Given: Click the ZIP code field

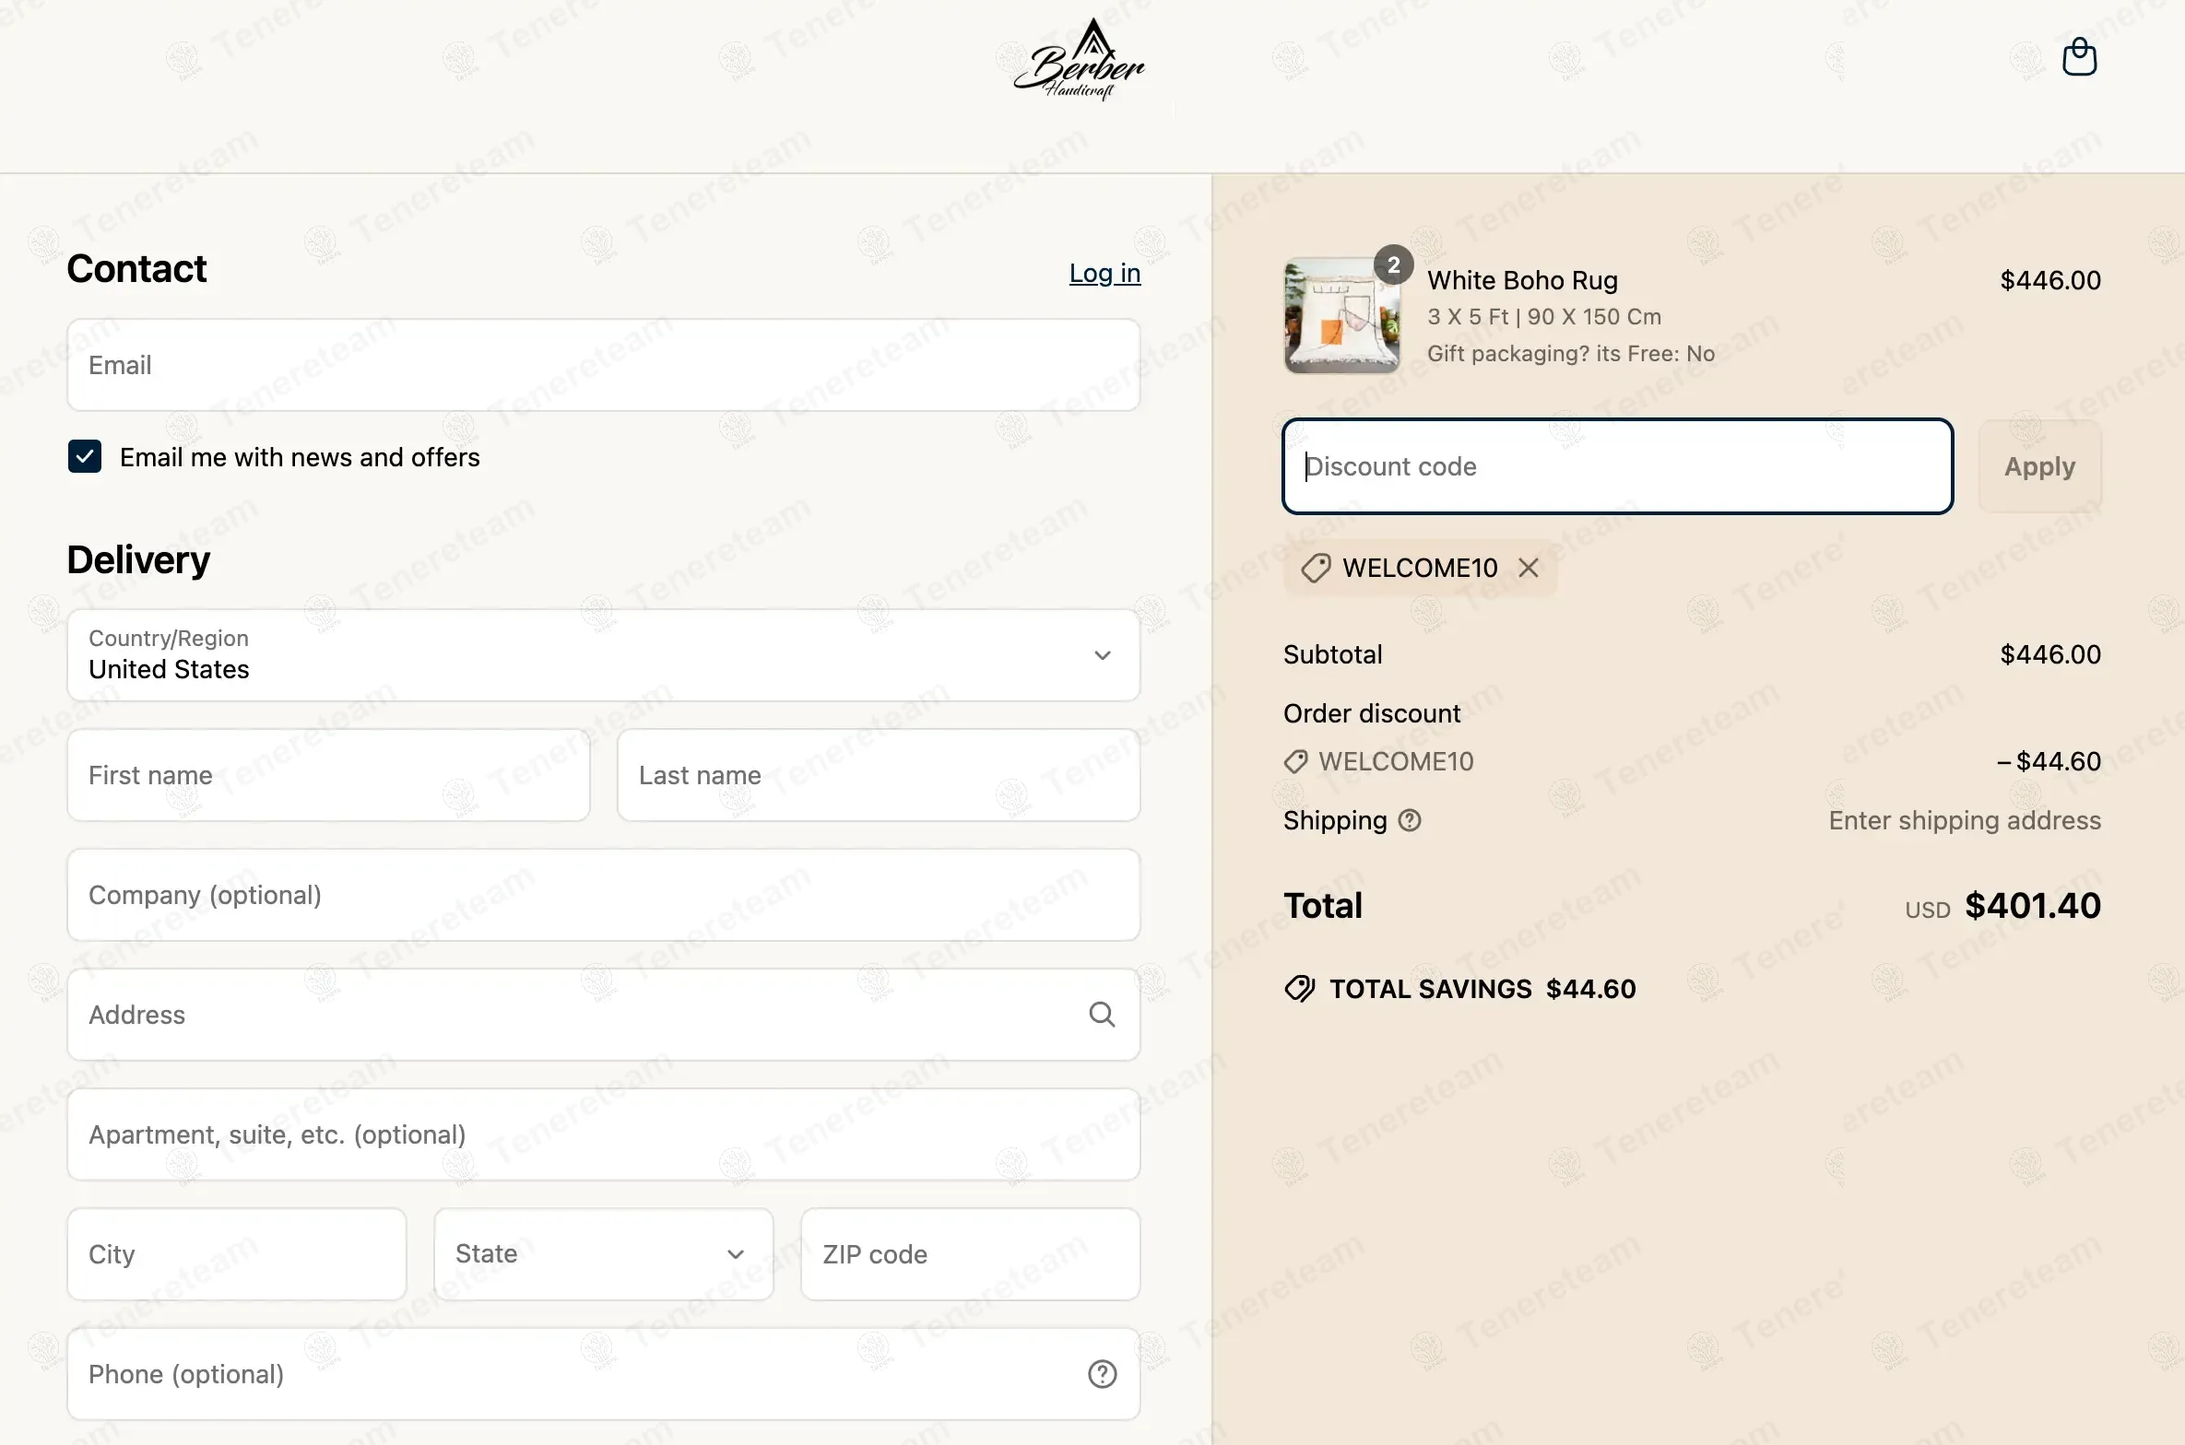Looking at the screenshot, I should (x=971, y=1254).
